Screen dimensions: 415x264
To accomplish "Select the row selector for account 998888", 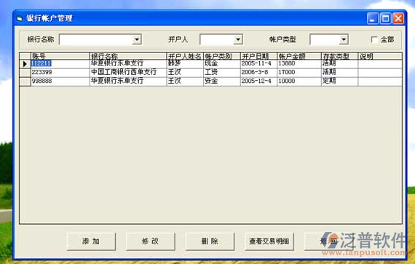I will click(25, 81).
